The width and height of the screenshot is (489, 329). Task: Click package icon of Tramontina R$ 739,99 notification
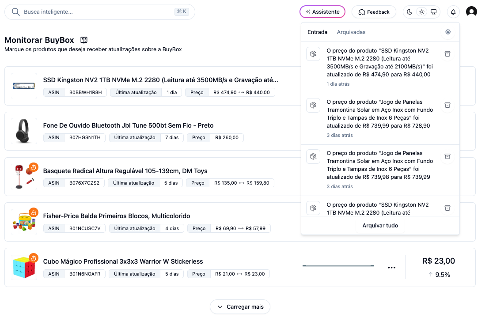pos(314,156)
